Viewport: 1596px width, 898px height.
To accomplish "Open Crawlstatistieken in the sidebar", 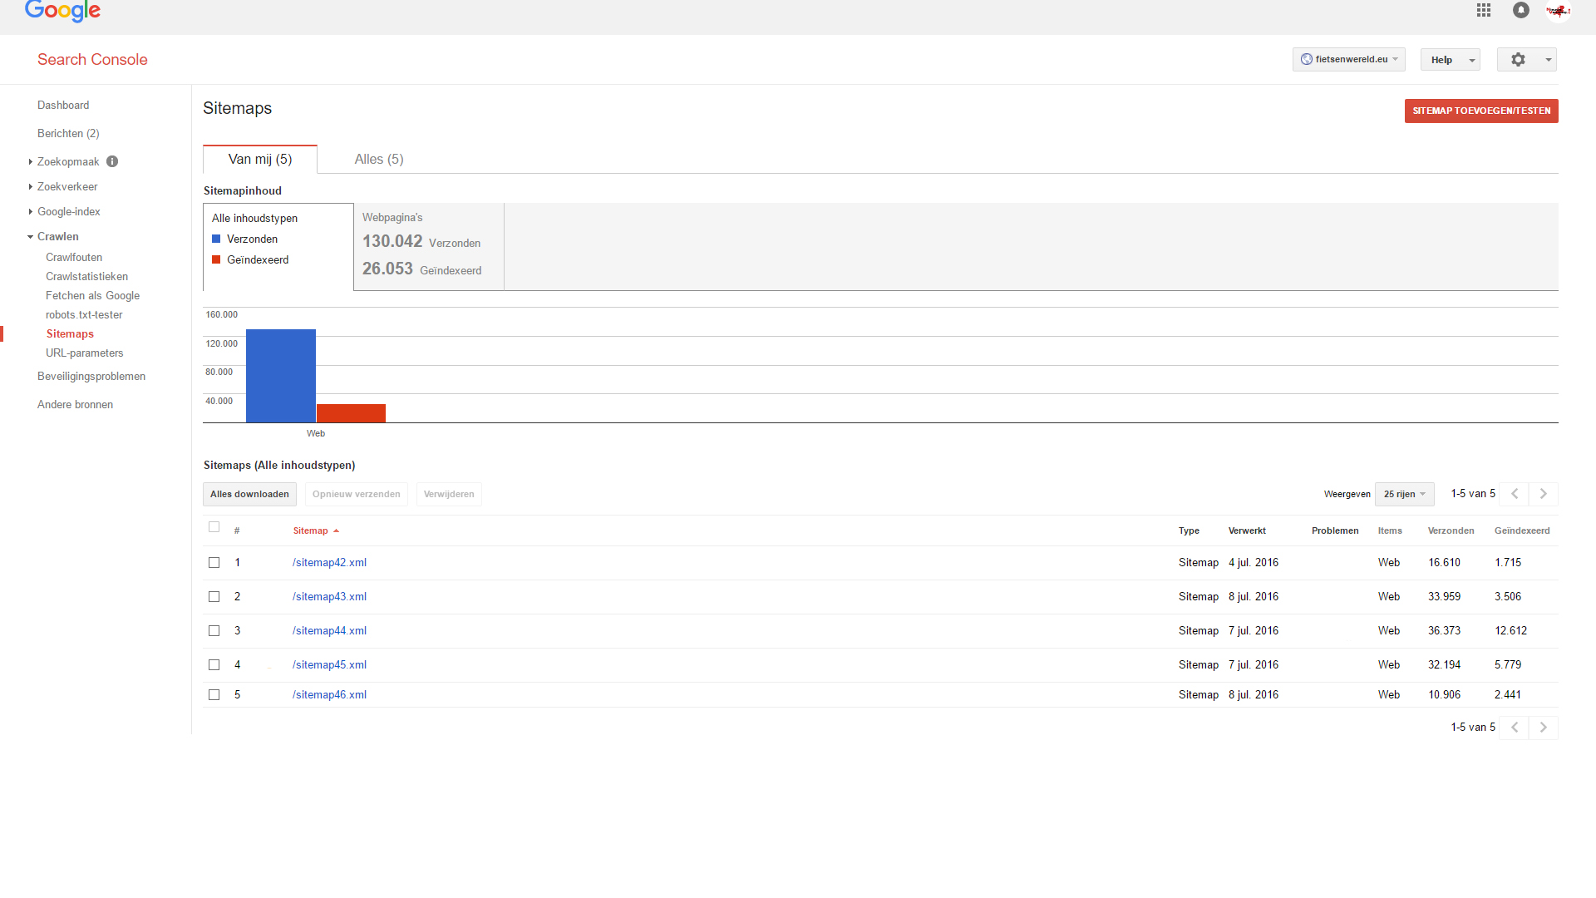I will pos(86,277).
